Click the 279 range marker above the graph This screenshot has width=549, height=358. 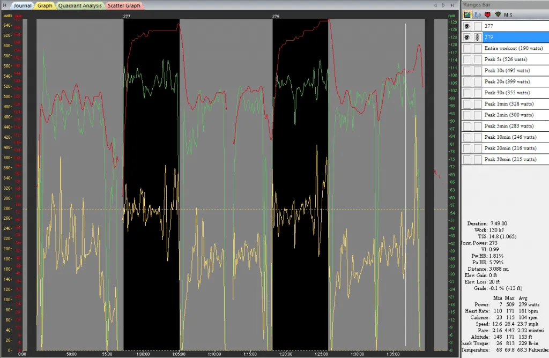pyautogui.click(x=276, y=17)
